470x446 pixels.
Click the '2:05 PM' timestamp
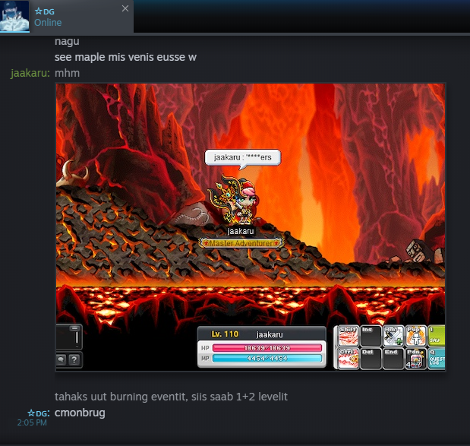pyautogui.click(x=32, y=422)
